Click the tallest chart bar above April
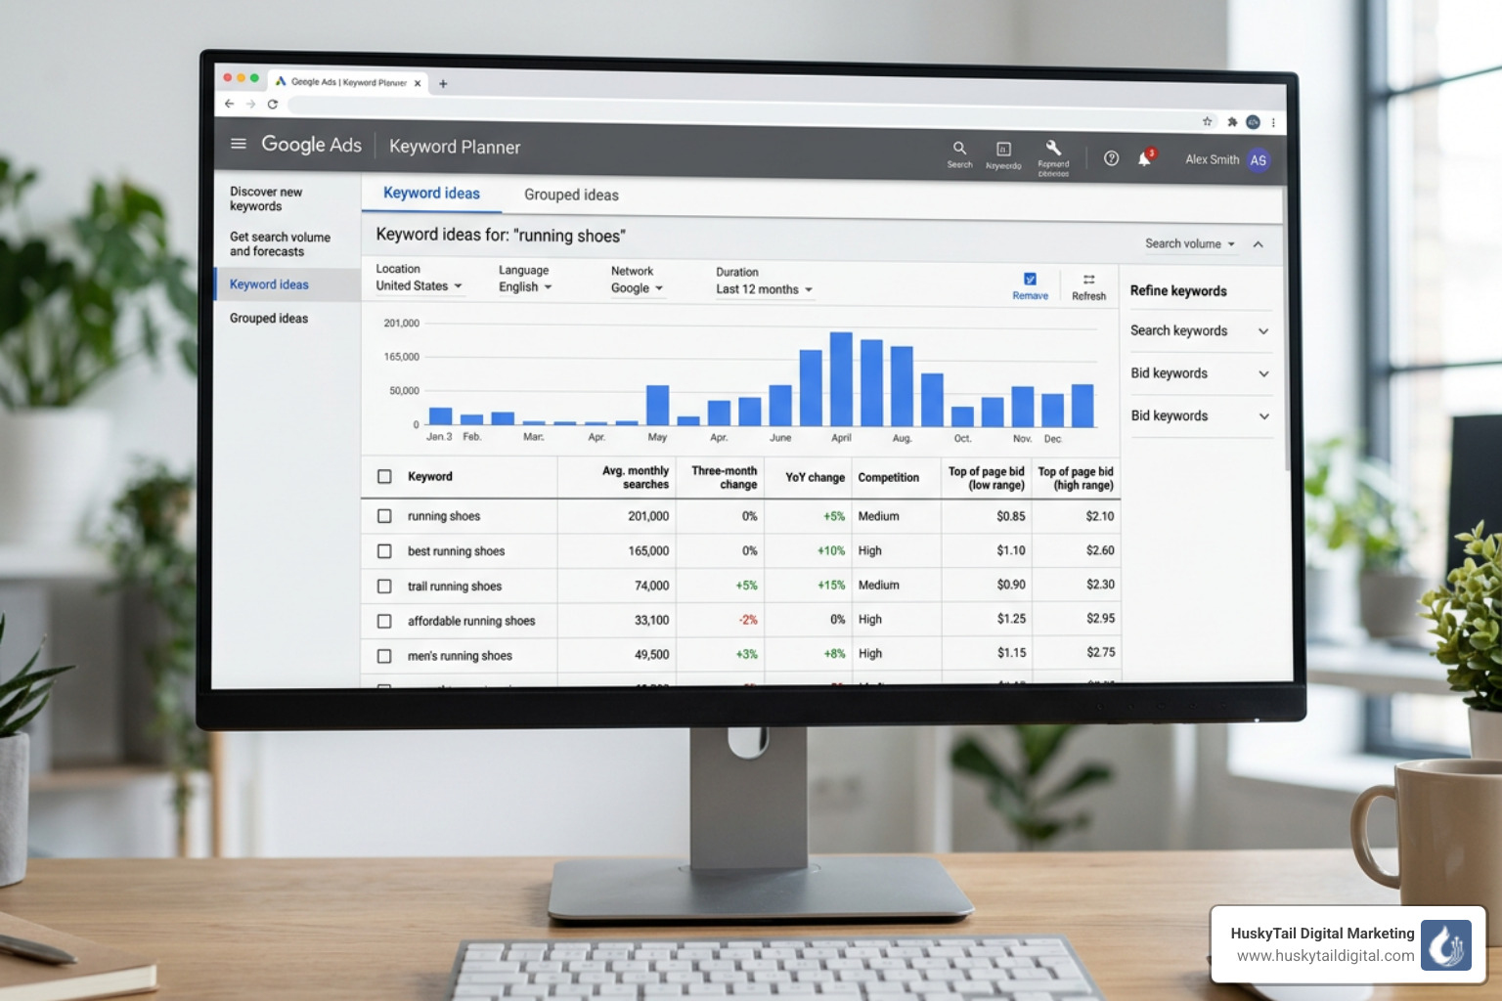This screenshot has height=1001, width=1502. 841,379
